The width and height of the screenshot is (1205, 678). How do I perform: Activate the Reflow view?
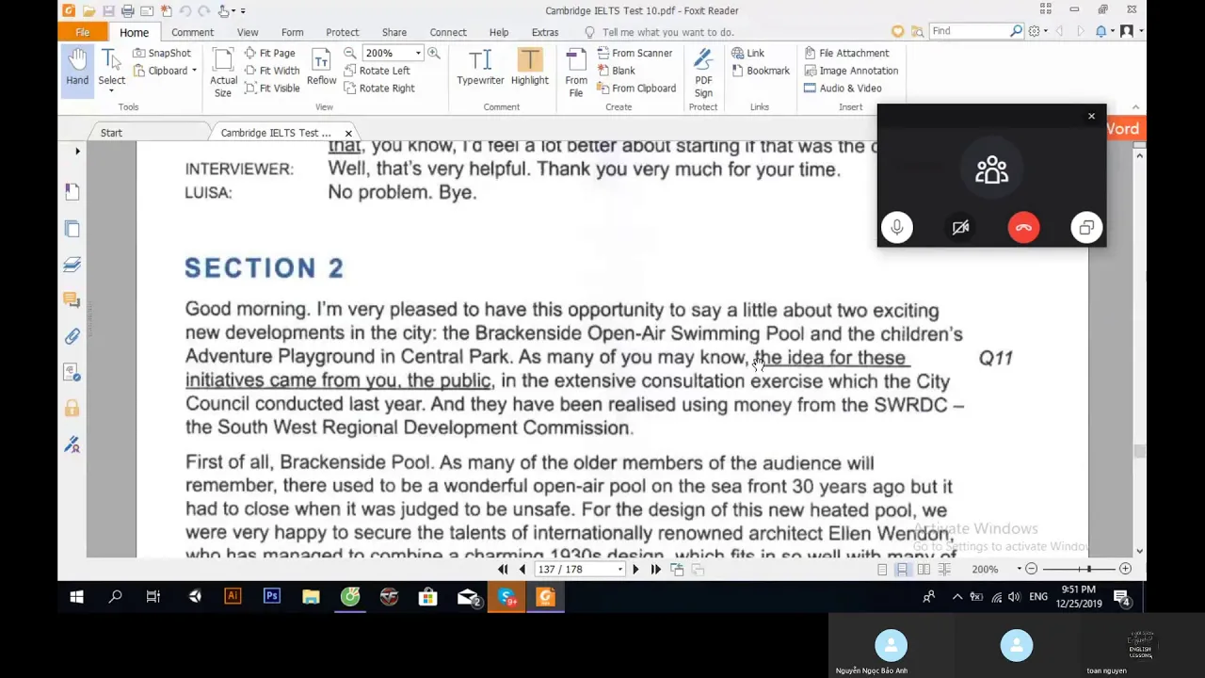[321, 68]
